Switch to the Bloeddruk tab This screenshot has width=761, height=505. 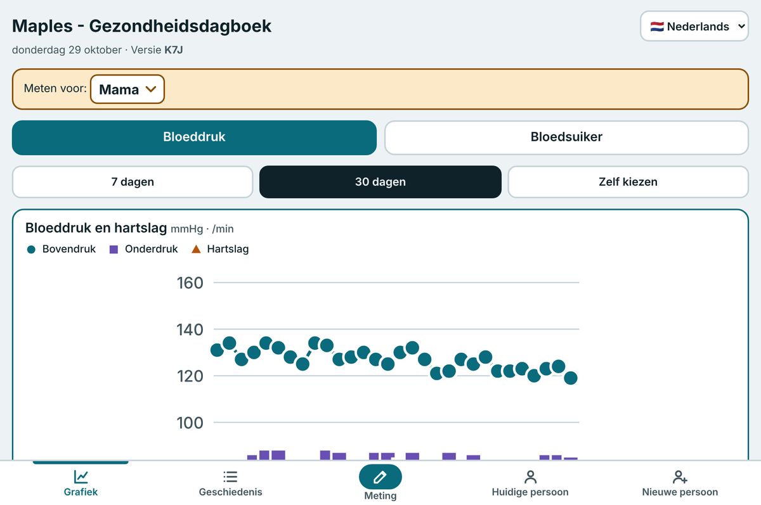[x=194, y=137]
